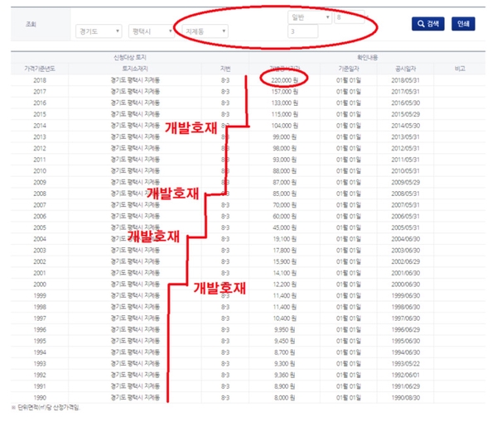The height and width of the screenshot is (421, 497).
Task: Click the 인쇄 print button
Action: 463,24
